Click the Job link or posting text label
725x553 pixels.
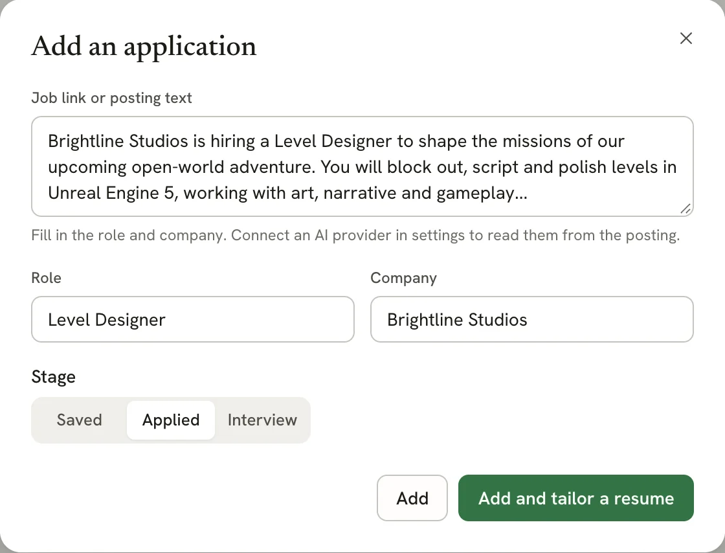pyautogui.click(x=111, y=98)
